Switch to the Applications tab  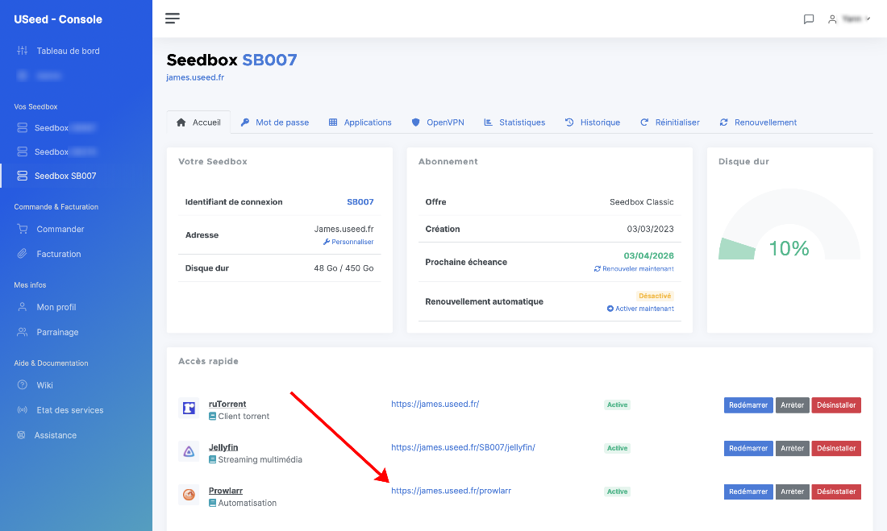pyautogui.click(x=367, y=122)
